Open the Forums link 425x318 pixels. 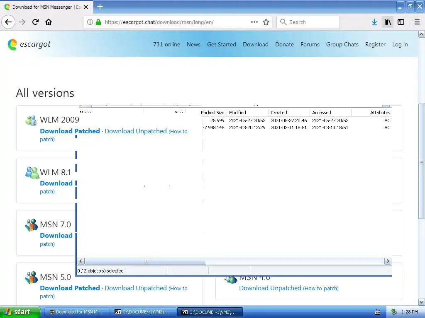tap(310, 44)
